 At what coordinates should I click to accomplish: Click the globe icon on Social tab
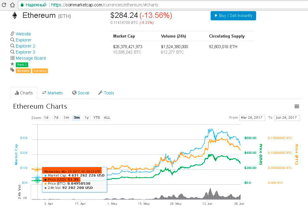pyautogui.click(x=74, y=93)
